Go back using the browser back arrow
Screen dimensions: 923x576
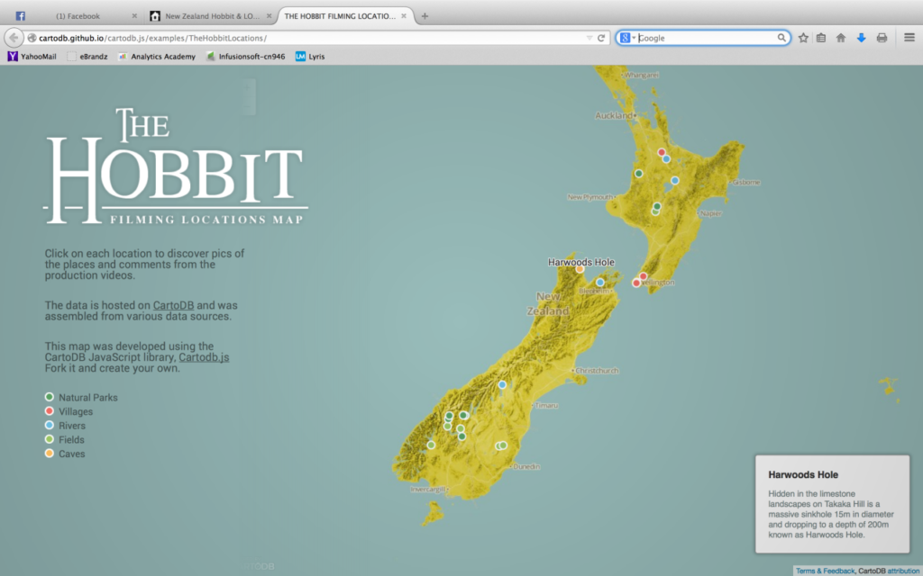coord(14,38)
